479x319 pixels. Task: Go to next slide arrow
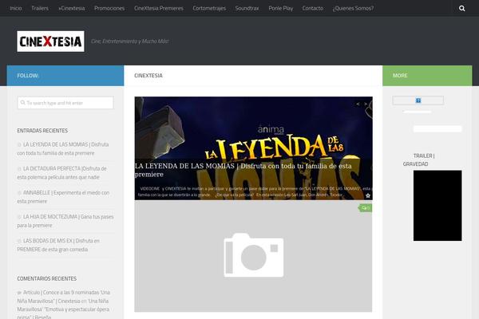coord(366,104)
